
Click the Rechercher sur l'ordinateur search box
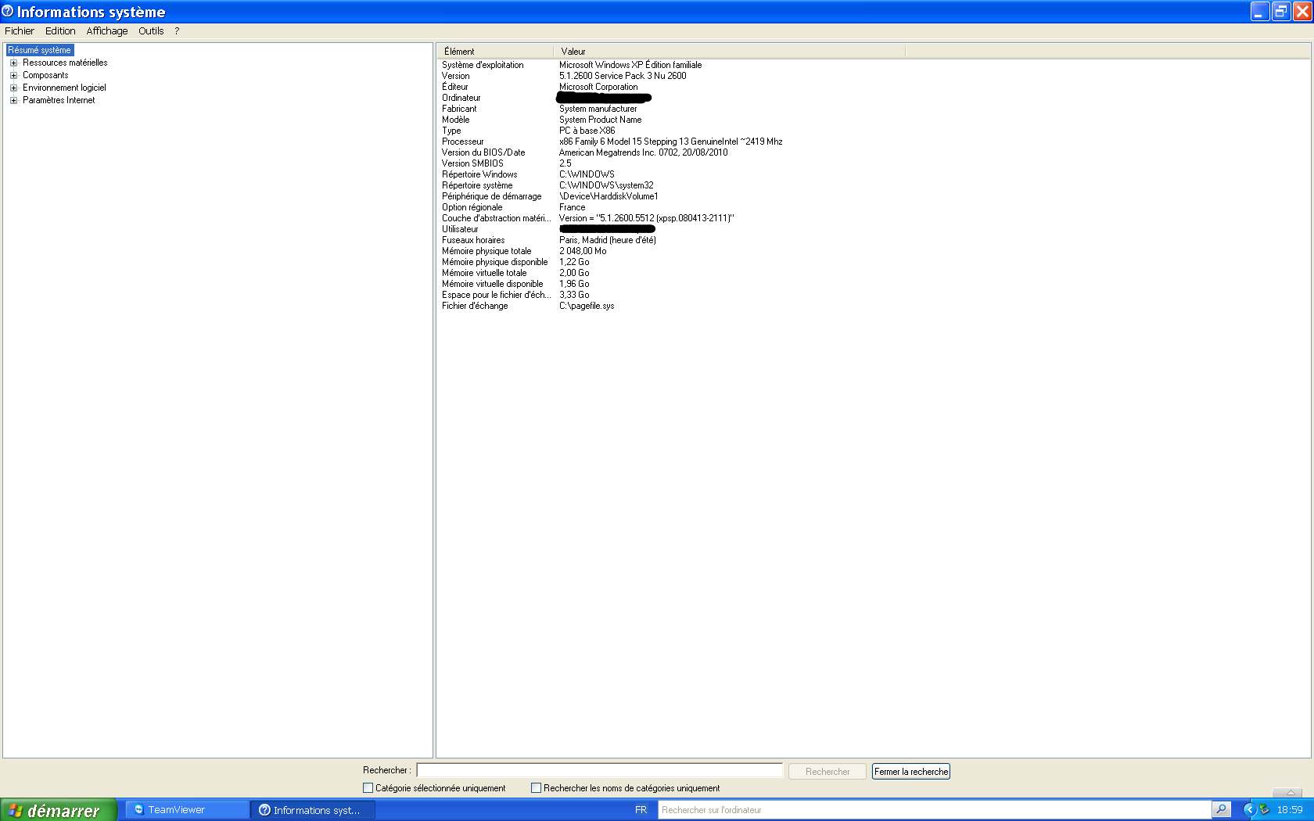(x=934, y=810)
